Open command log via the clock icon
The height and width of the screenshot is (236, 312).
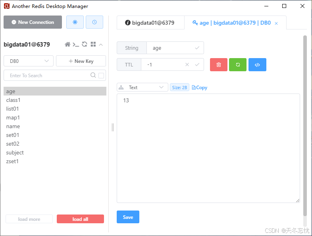[x=94, y=22]
